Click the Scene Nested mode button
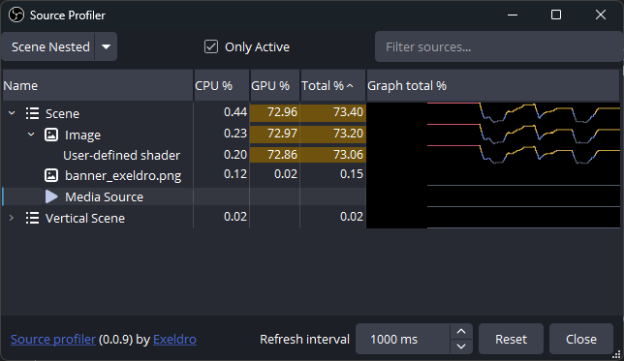This screenshot has width=624, height=361. point(48,46)
